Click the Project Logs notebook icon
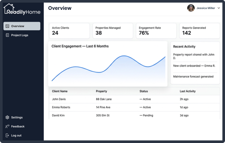The height and width of the screenshot is (143, 225). click(7, 35)
